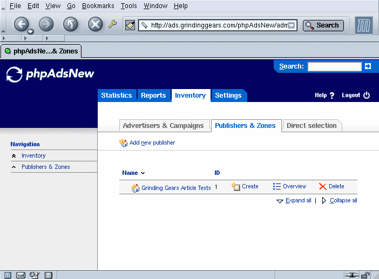Click the browser Search button
Image resolution: width=379 pixels, height=279 pixels.
pos(323,25)
